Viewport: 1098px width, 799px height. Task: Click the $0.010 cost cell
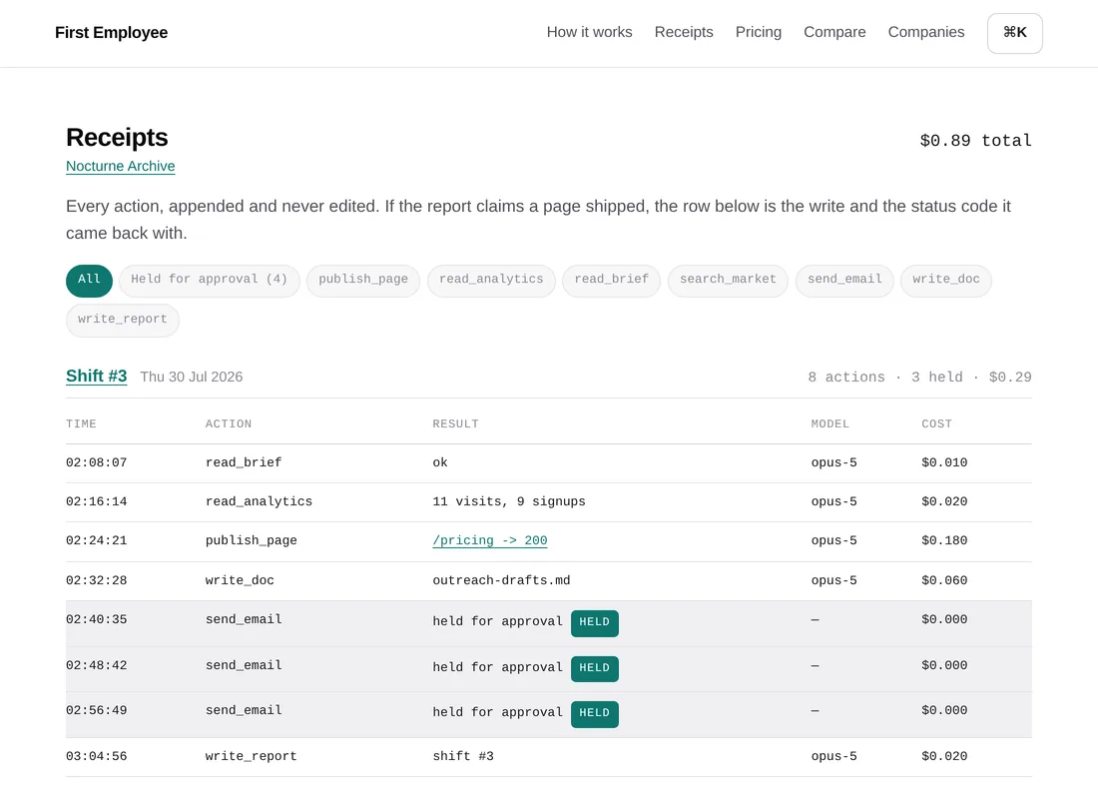[x=944, y=462]
